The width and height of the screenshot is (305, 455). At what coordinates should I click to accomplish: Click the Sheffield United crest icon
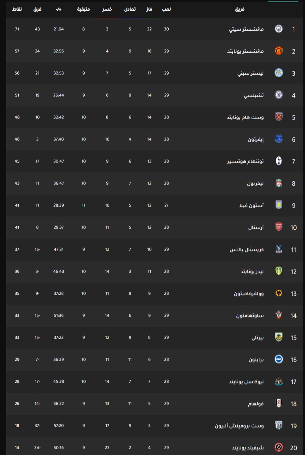(x=279, y=447)
